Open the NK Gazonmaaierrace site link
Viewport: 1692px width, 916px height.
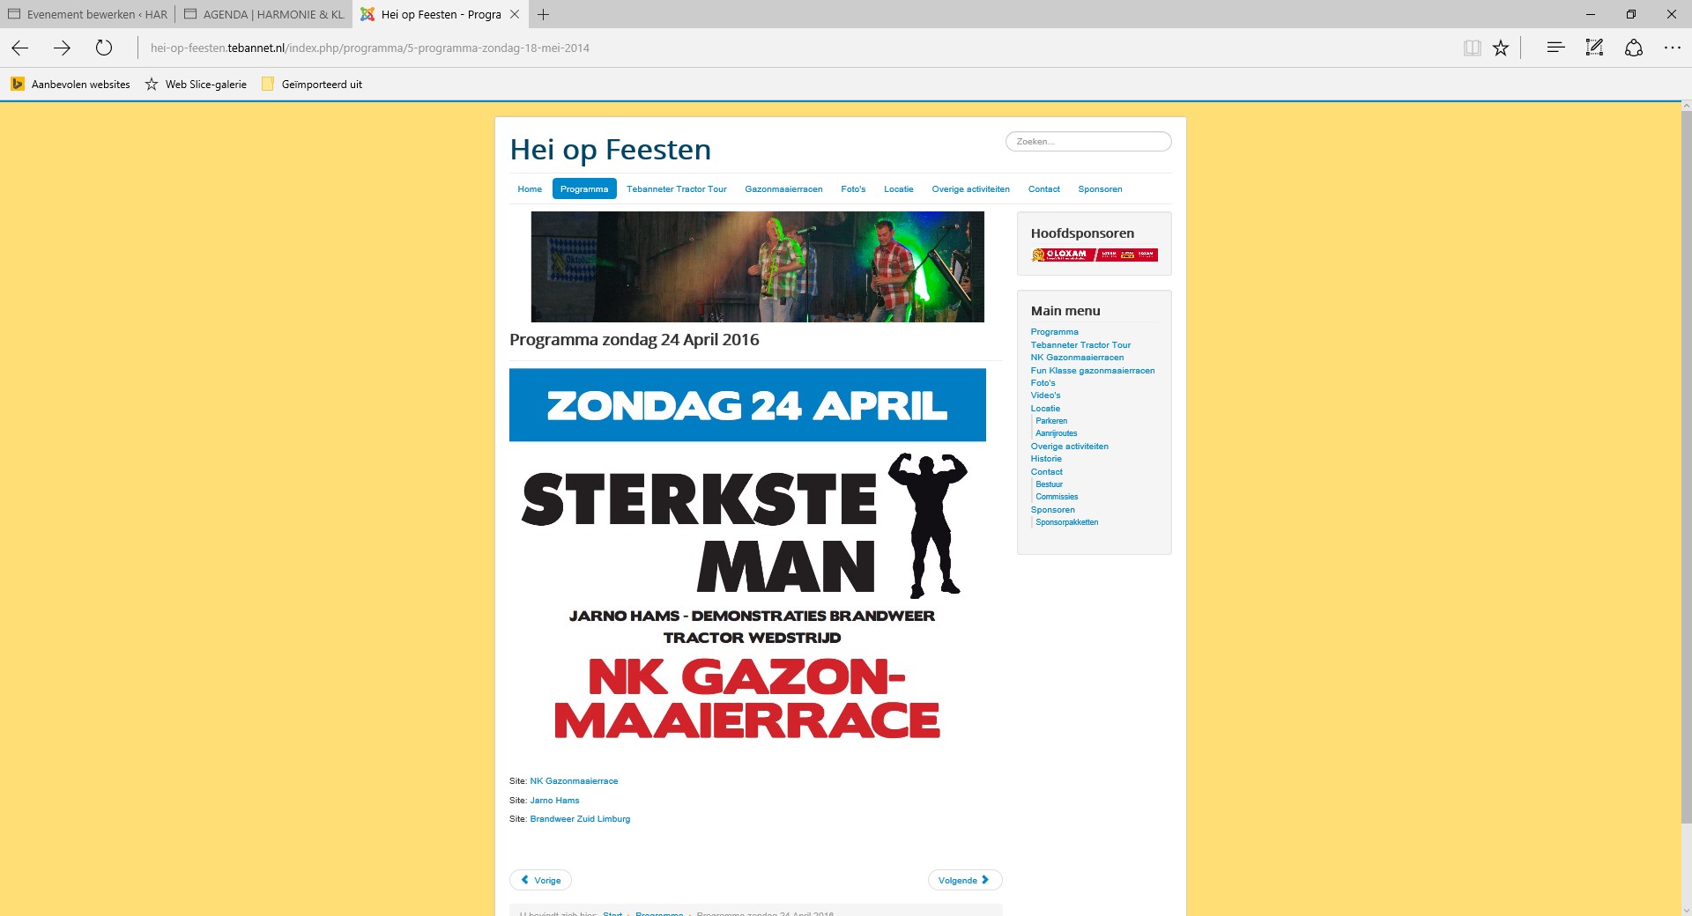(x=574, y=781)
